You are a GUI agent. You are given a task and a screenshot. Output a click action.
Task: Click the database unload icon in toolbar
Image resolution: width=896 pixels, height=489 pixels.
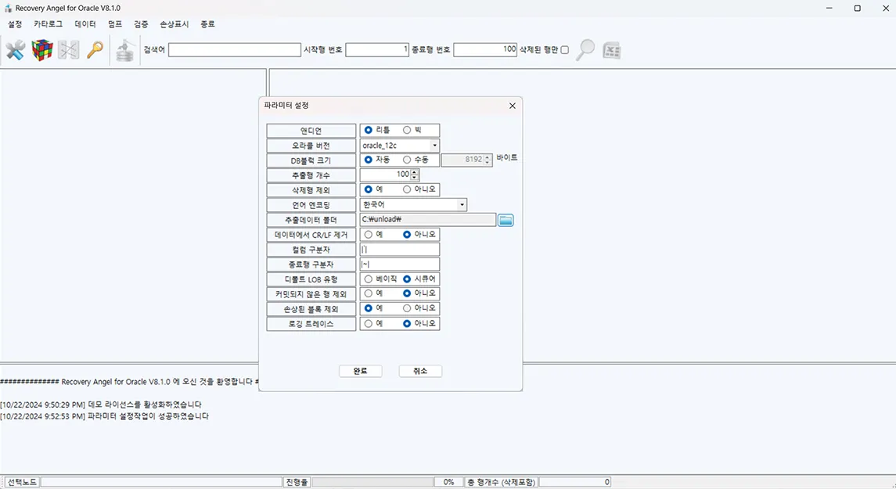[x=125, y=51]
